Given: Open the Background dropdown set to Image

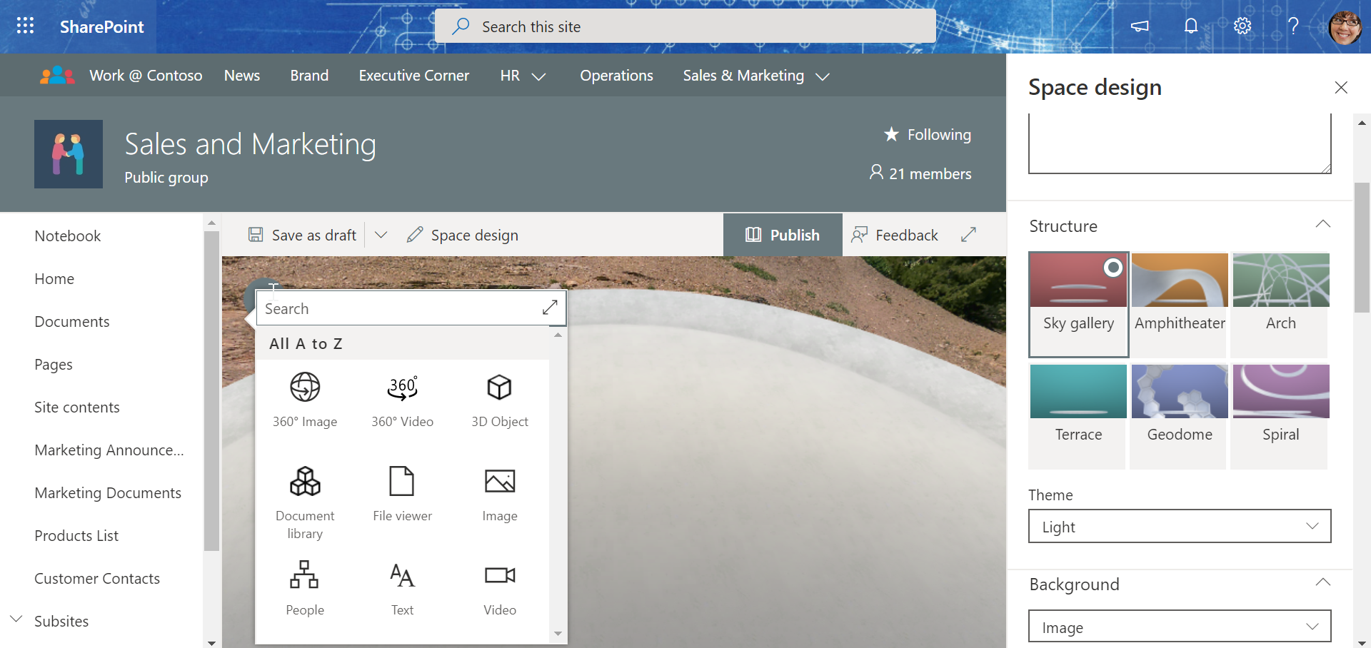Looking at the screenshot, I should point(1178,626).
